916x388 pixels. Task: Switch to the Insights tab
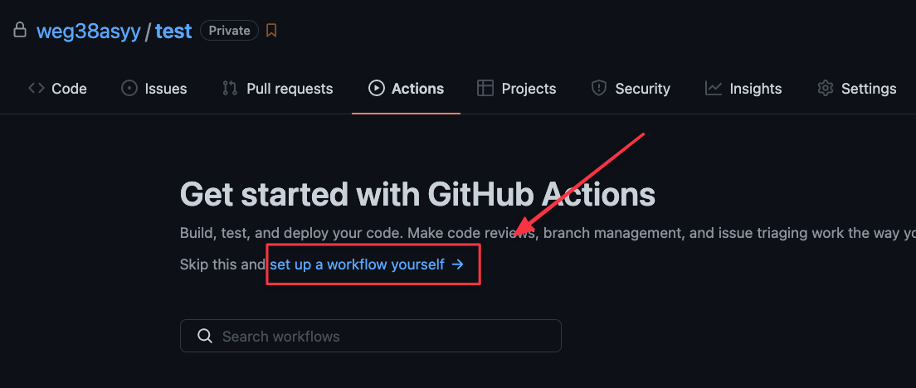pos(743,89)
